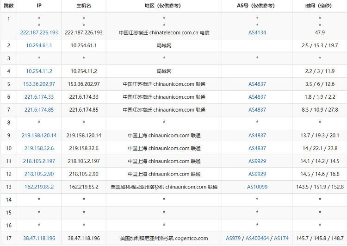
Task: Select time value 14 / 22.1 / 22.8
Action: pyautogui.click(x=320, y=148)
